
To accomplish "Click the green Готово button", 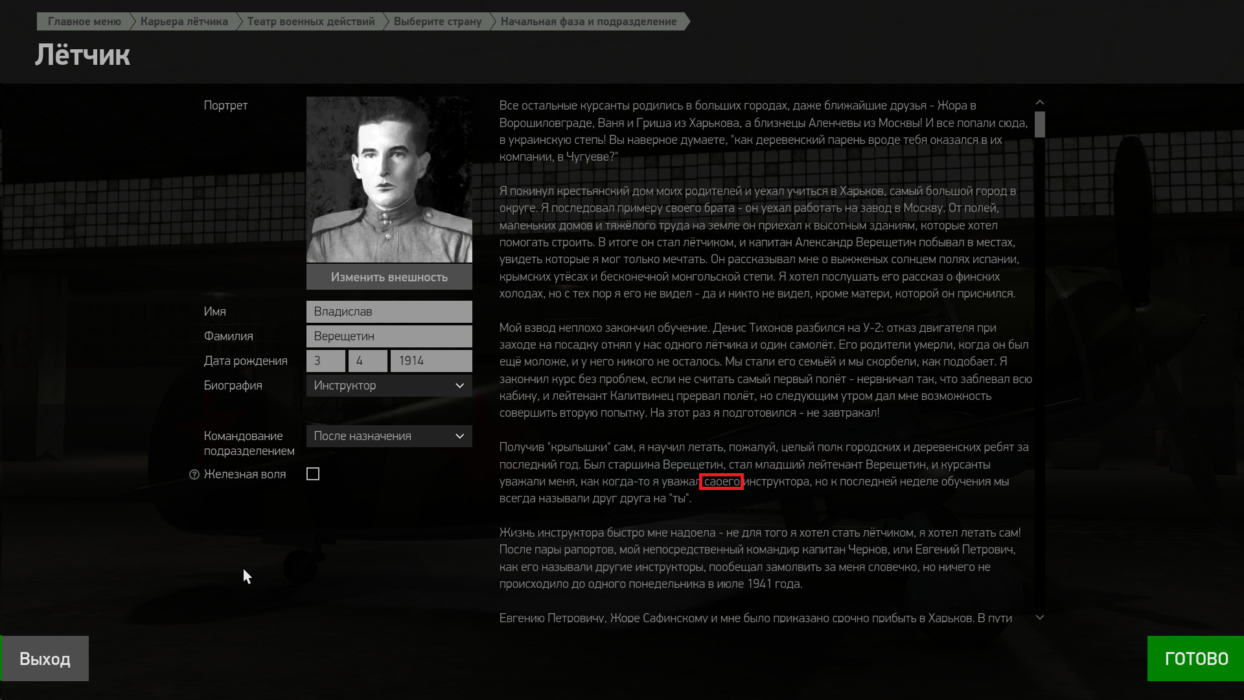I will coord(1195,659).
